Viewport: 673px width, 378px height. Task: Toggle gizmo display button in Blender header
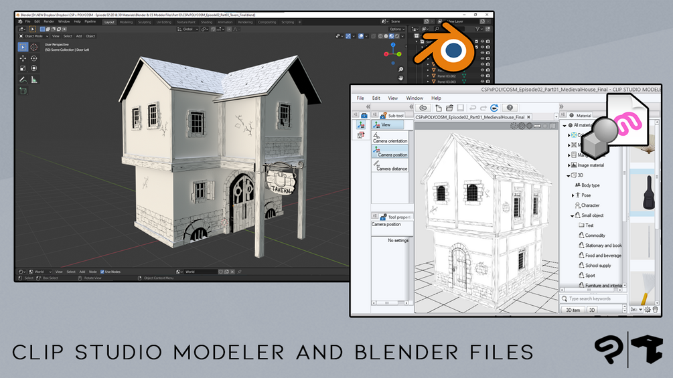click(348, 36)
